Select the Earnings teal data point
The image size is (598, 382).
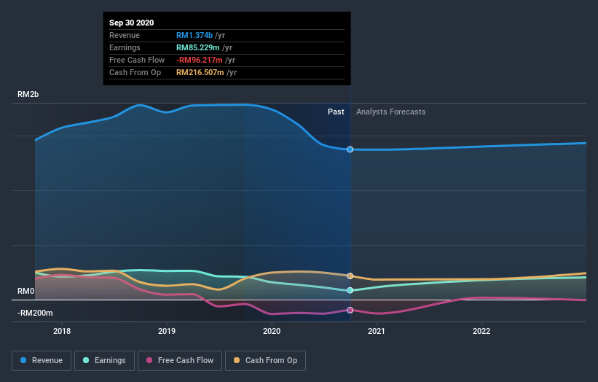[x=350, y=290]
